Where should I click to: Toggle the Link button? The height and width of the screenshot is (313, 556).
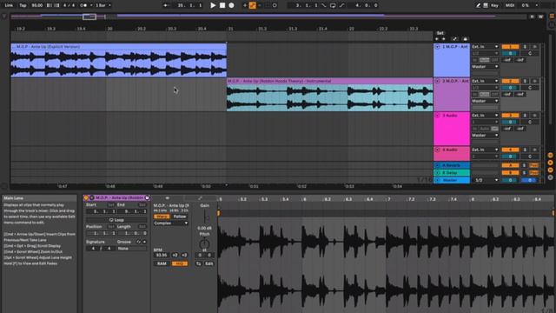pyautogui.click(x=9, y=5)
